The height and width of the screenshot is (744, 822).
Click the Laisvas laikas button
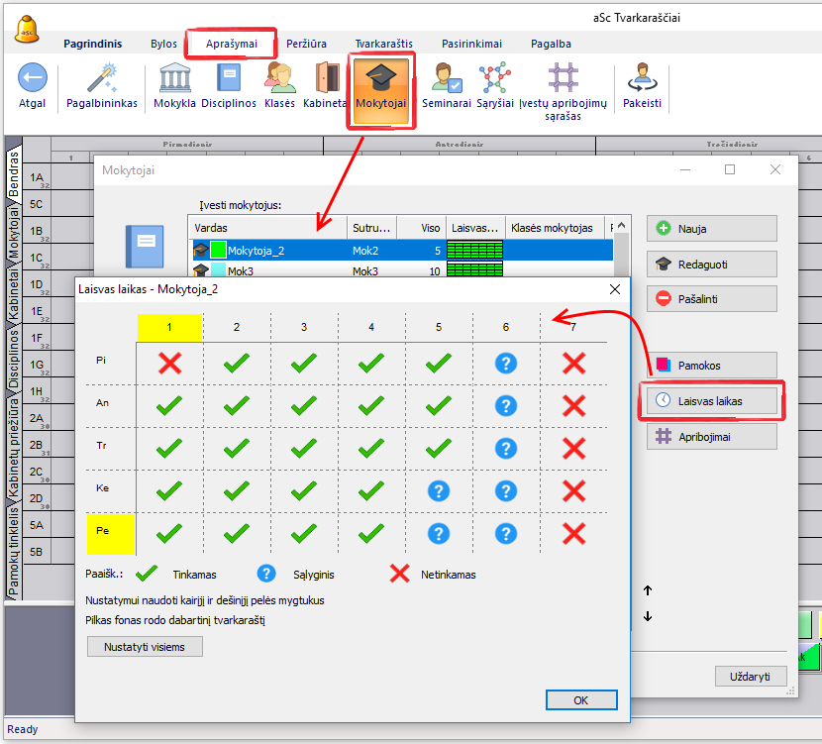[x=712, y=401]
